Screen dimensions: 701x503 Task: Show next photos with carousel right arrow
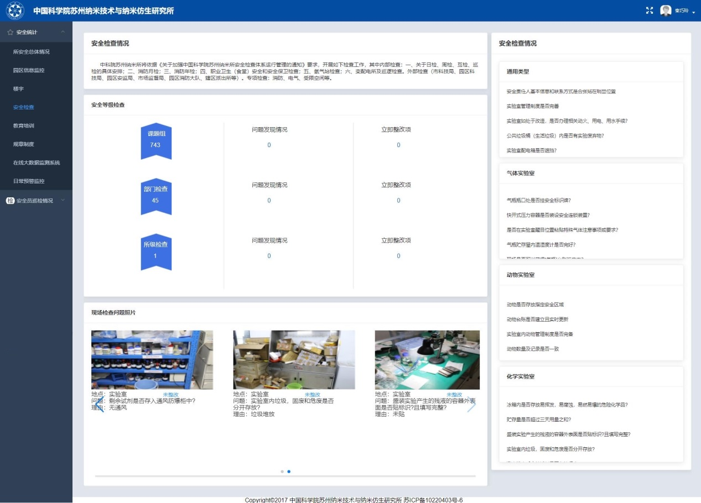471,404
